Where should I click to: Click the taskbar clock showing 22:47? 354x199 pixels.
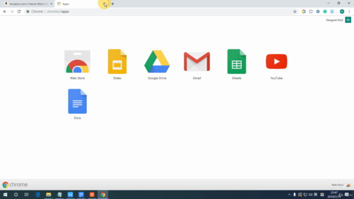334,195
